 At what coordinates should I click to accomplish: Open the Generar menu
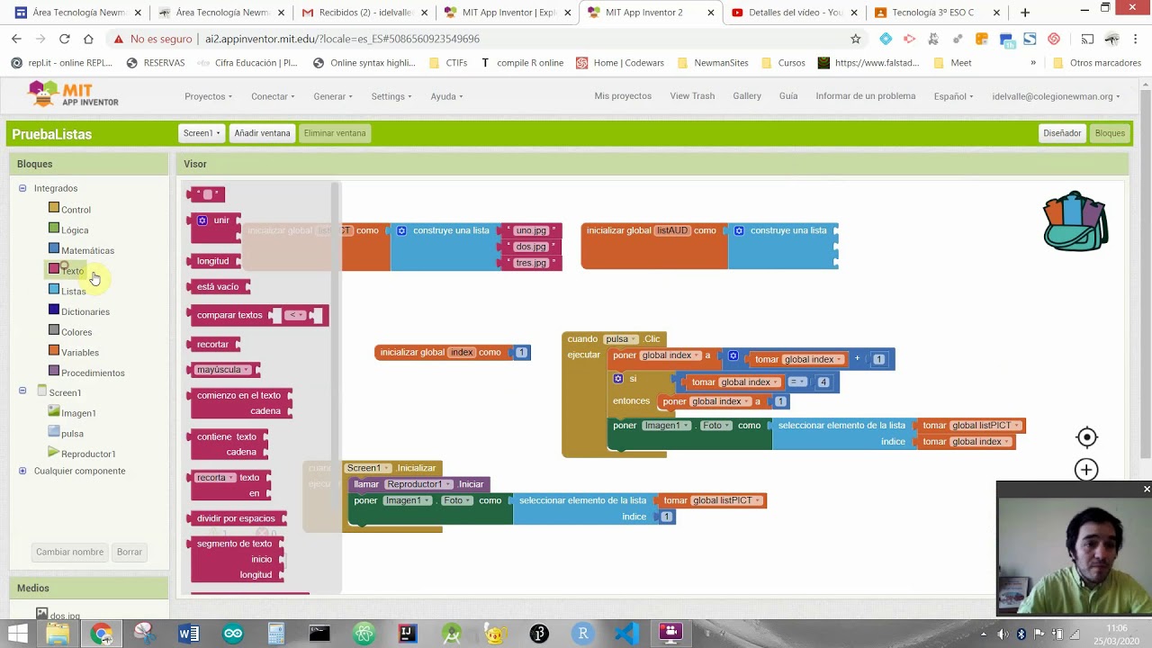333,96
